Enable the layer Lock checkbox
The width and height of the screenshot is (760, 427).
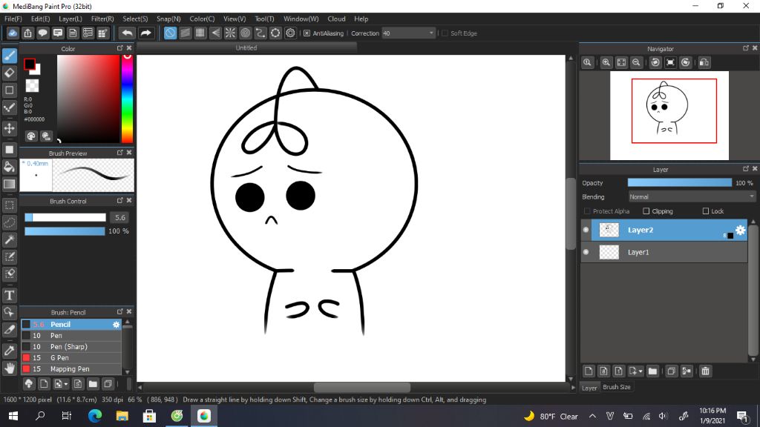point(706,211)
